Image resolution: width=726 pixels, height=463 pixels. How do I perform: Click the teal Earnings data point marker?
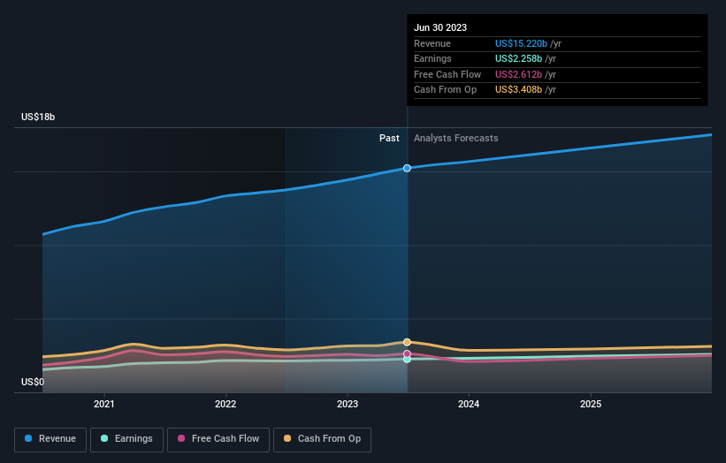coord(407,360)
